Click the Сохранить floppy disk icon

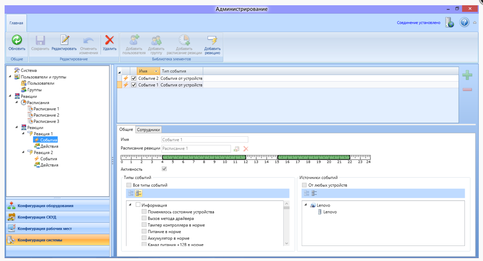click(40, 40)
